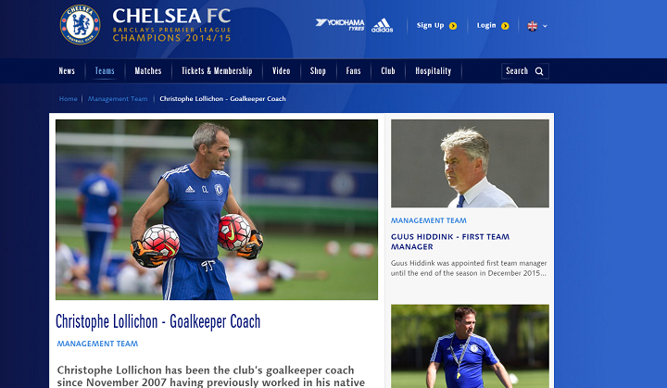Viewport: 667px width, 388px height.
Task: Click the Chelsea FC crest logo
Action: (80, 25)
